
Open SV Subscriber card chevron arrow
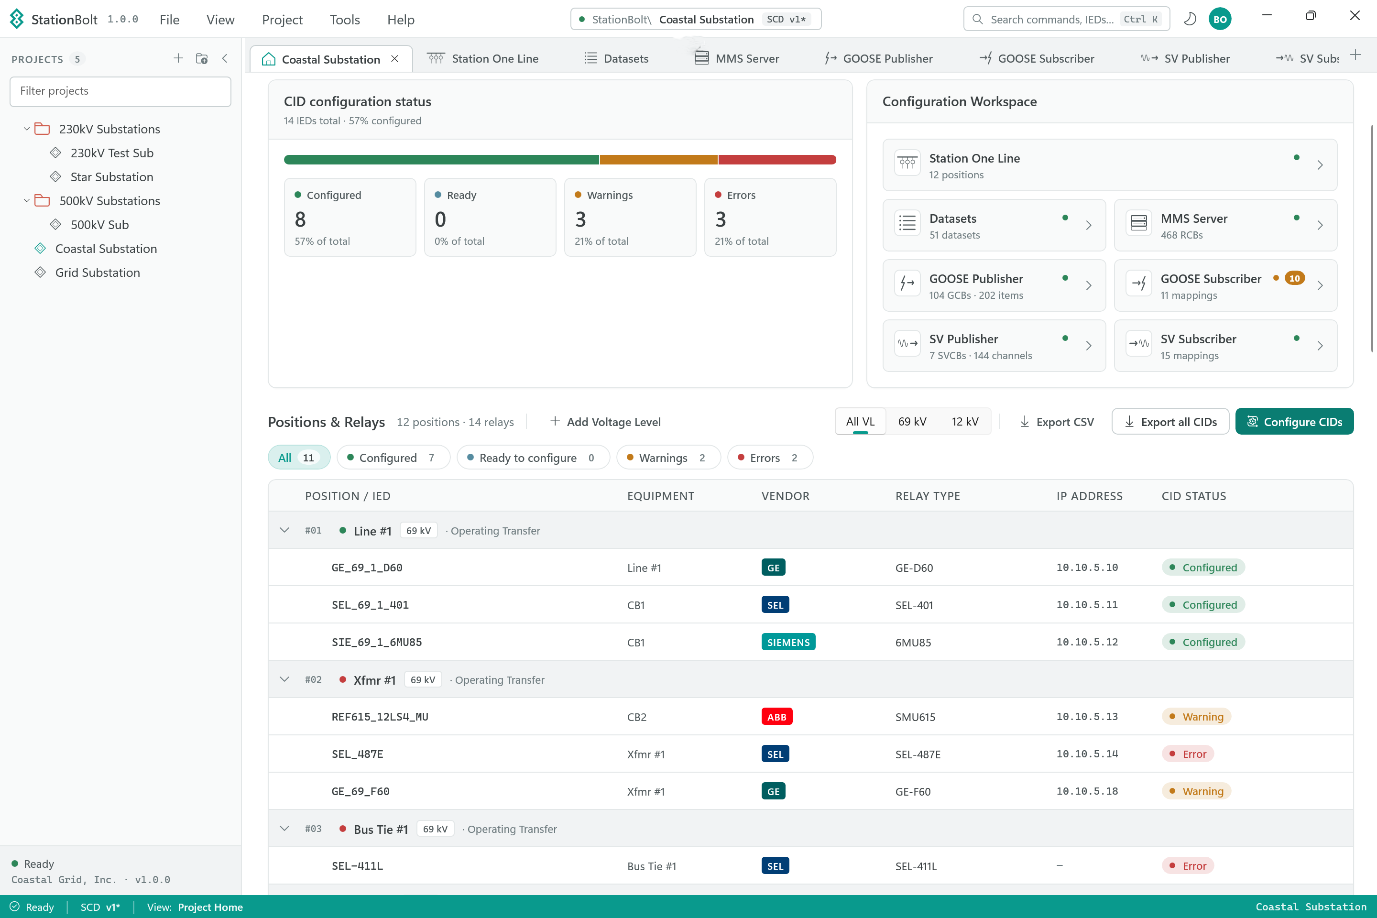coord(1320,346)
